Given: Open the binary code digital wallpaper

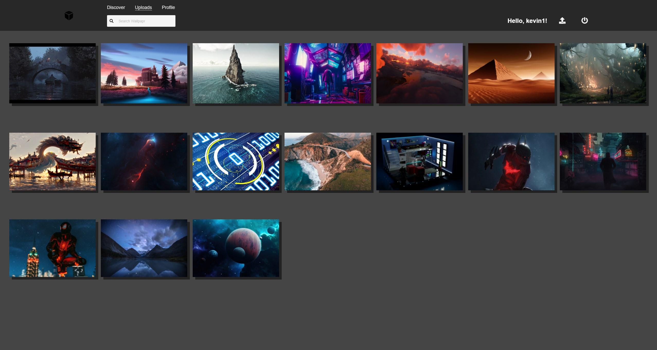Looking at the screenshot, I should click(236, 161).
